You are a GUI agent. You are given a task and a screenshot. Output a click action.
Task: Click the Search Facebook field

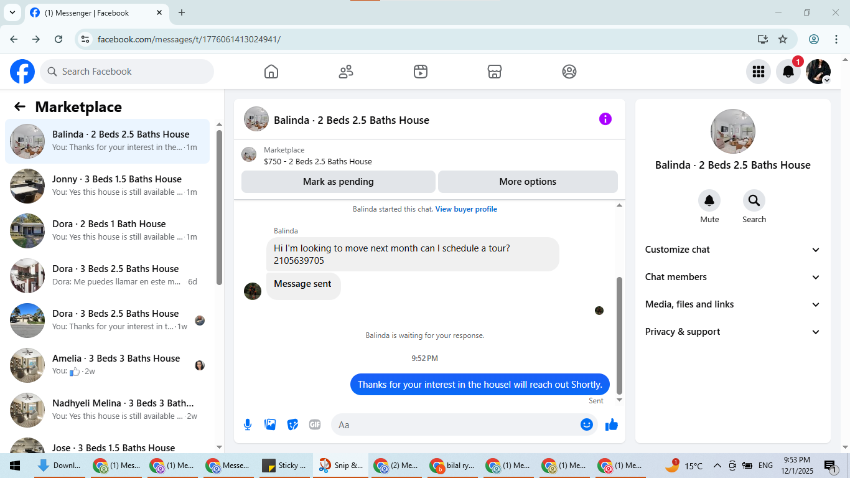127,72
